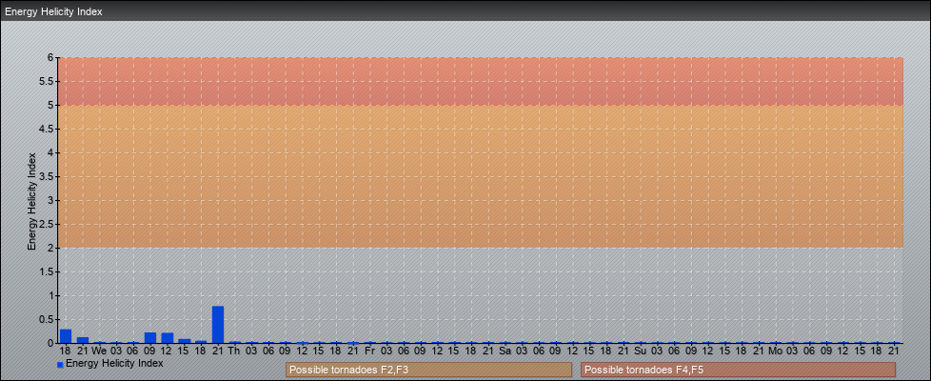Viewport: 931px width, 381px height.
Task: Click the blue bar above 09 after We
Action: pos(150,337)
